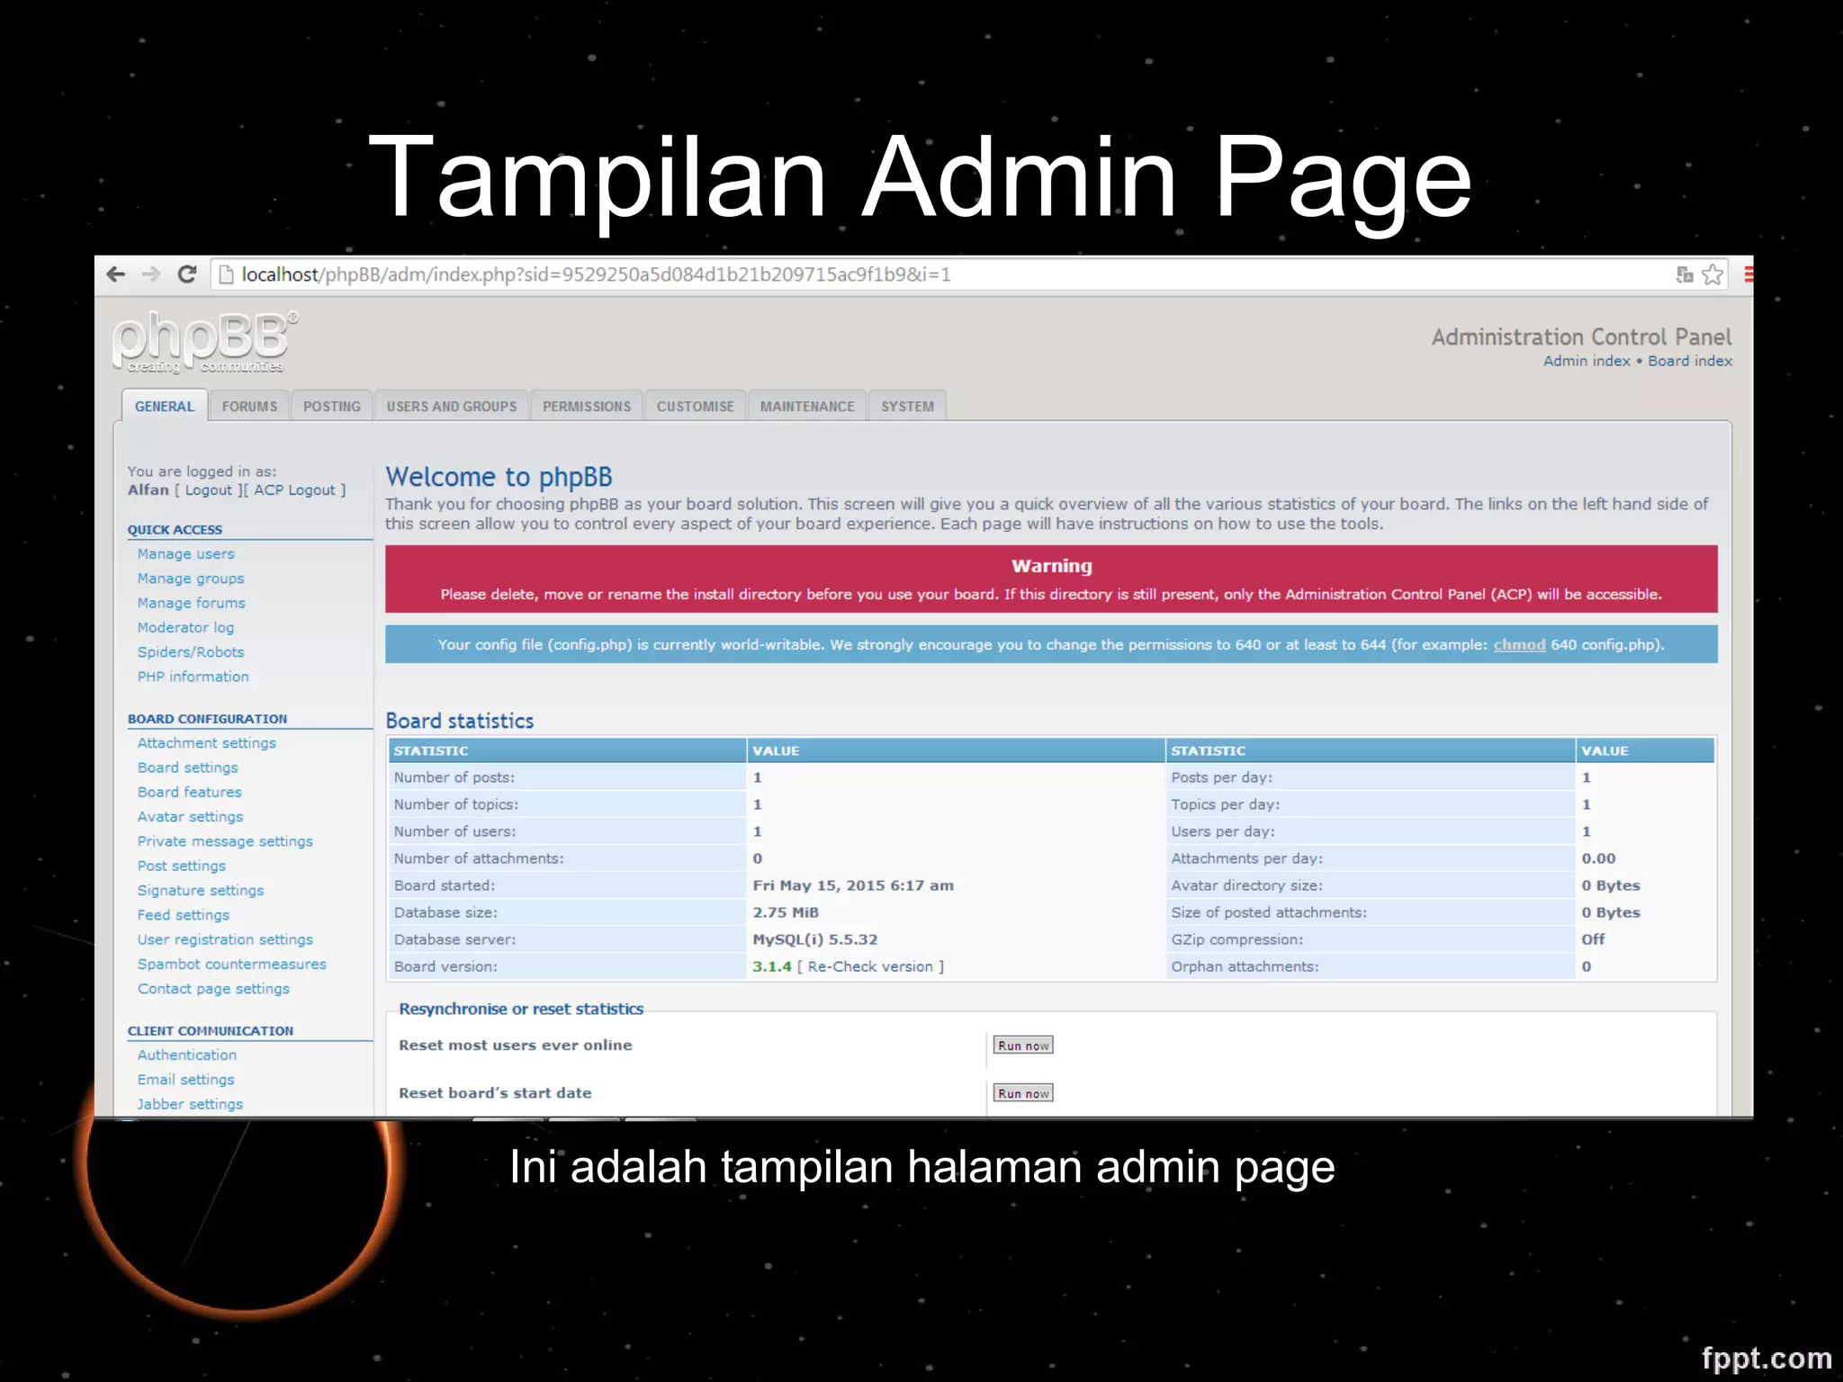Open Jabber settings link
Image resolution: width=1843 pixels, height=1382 pixels.
tap(190, 1104)
